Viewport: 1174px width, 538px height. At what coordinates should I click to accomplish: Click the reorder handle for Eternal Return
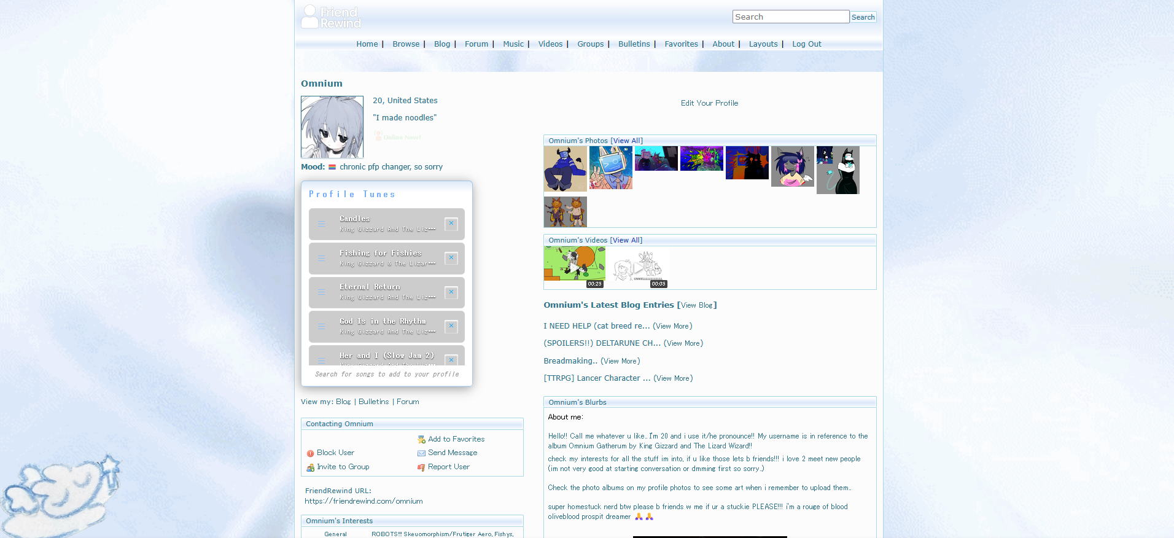coord(322,292)
